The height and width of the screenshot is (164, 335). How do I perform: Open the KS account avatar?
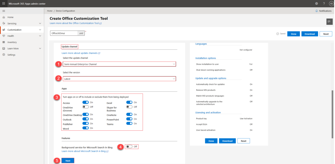pyautogui.click(x=331, y=4)
